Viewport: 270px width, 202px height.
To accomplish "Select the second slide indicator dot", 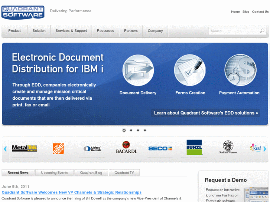I will click(x=131, y=130).
